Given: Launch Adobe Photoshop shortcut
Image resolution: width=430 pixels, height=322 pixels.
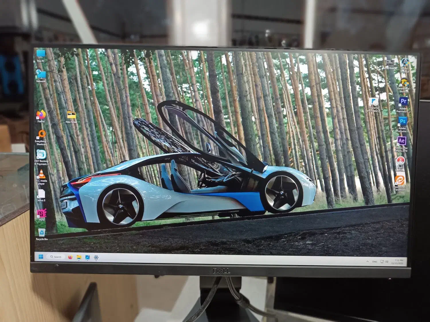Looking at the screenshot, I should point(402,125).
